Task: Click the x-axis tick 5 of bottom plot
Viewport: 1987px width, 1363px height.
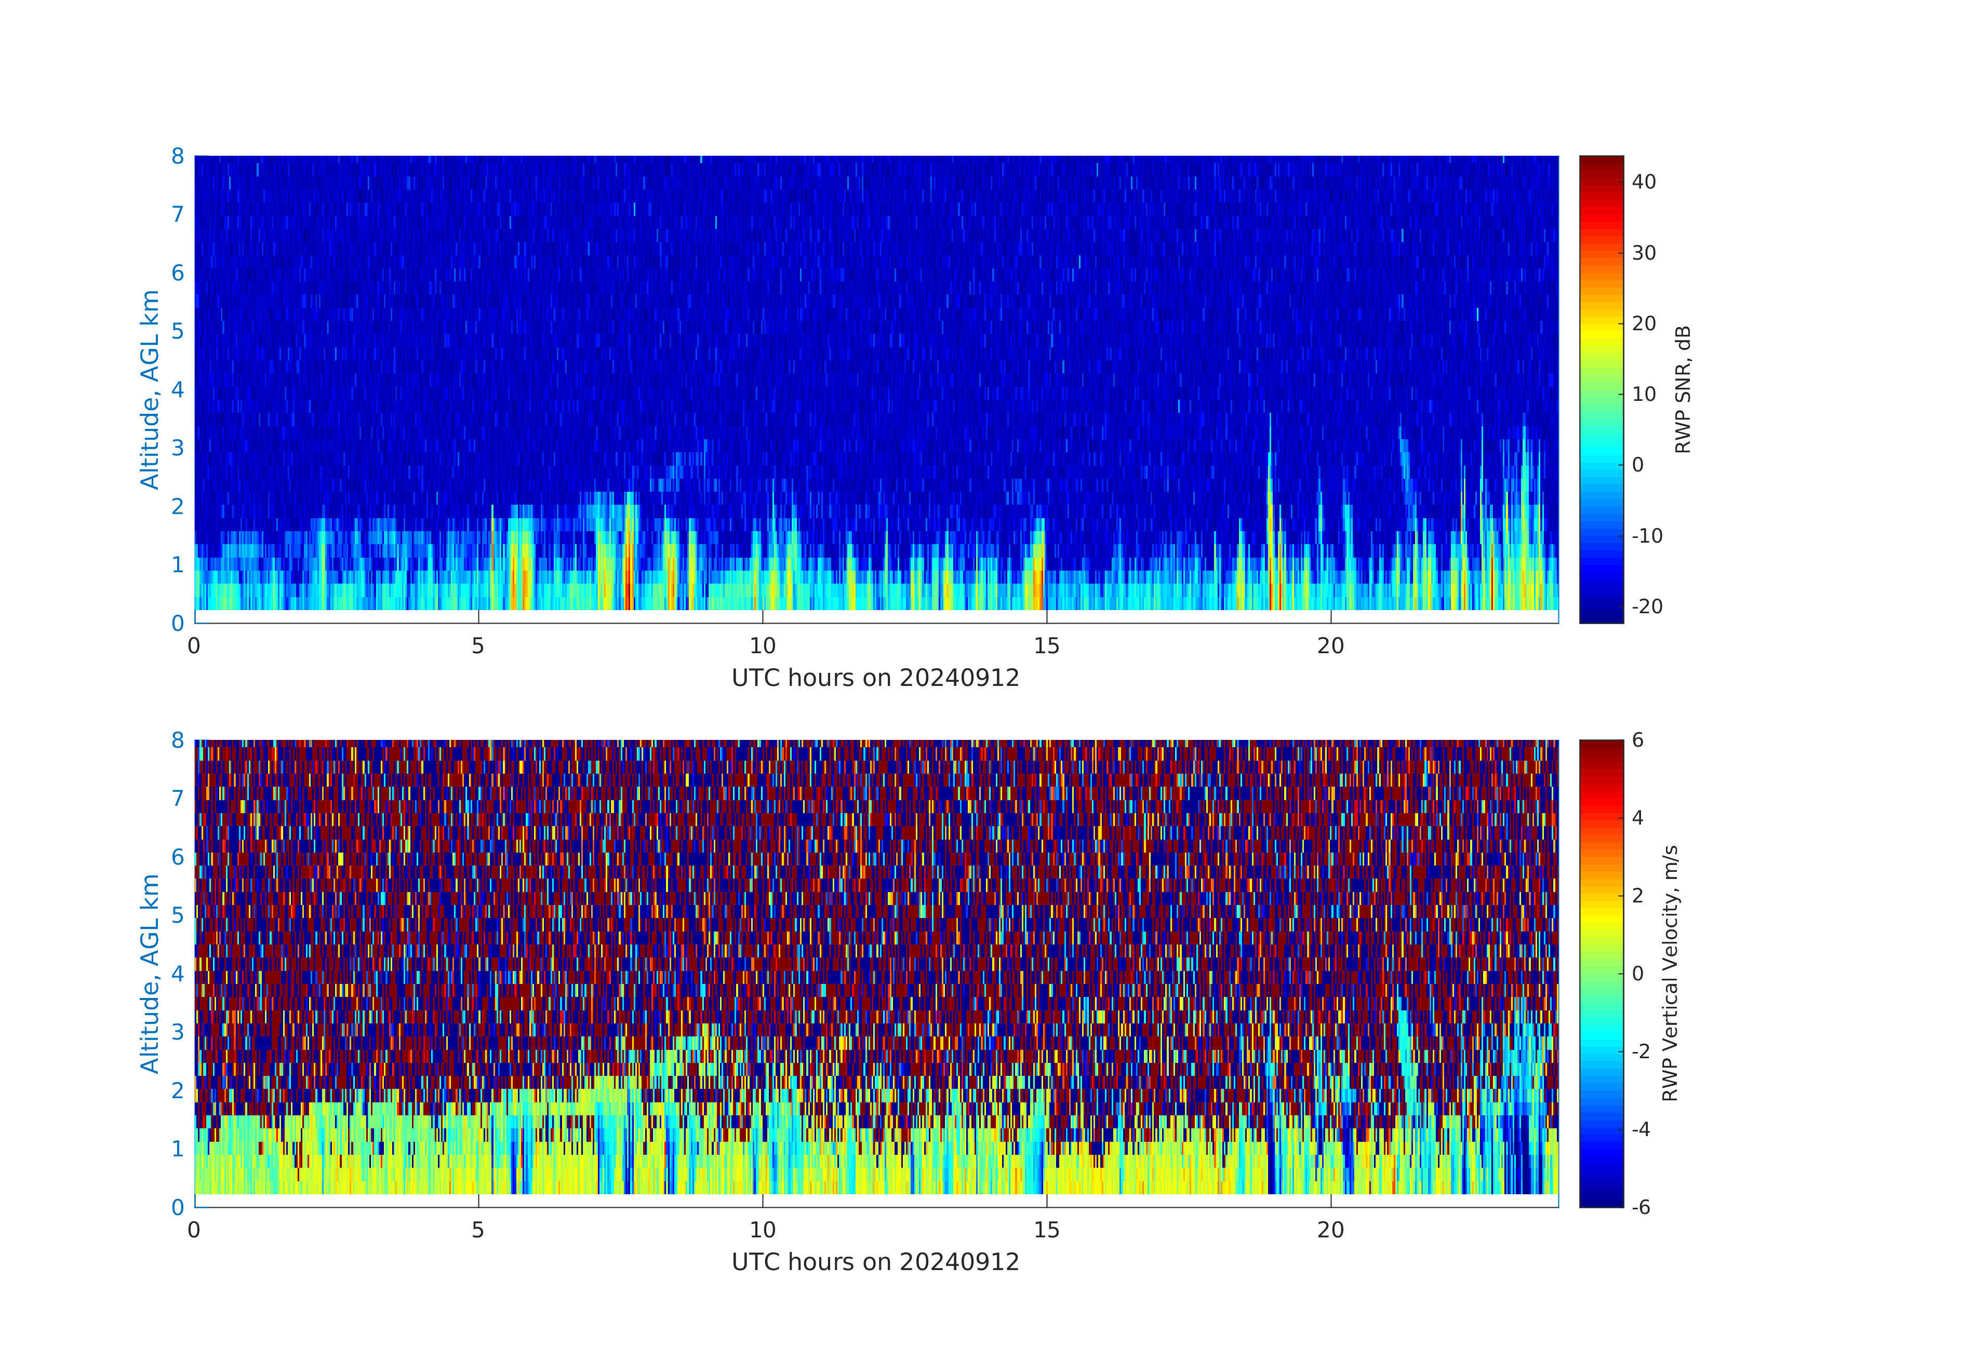Action: [x=478, y=1231]
